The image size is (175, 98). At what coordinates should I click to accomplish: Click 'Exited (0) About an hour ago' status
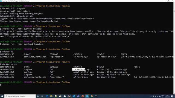coord(114,75)
